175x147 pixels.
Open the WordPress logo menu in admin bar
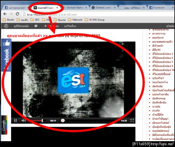pyautogui.click(x=6, y=26)
